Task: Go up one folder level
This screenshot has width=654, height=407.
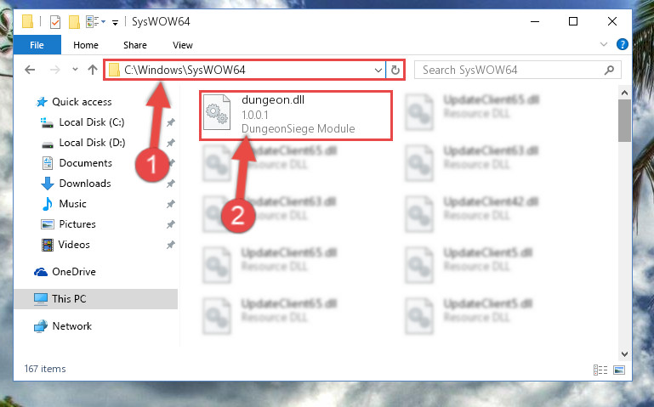Action: pos(93,70)
